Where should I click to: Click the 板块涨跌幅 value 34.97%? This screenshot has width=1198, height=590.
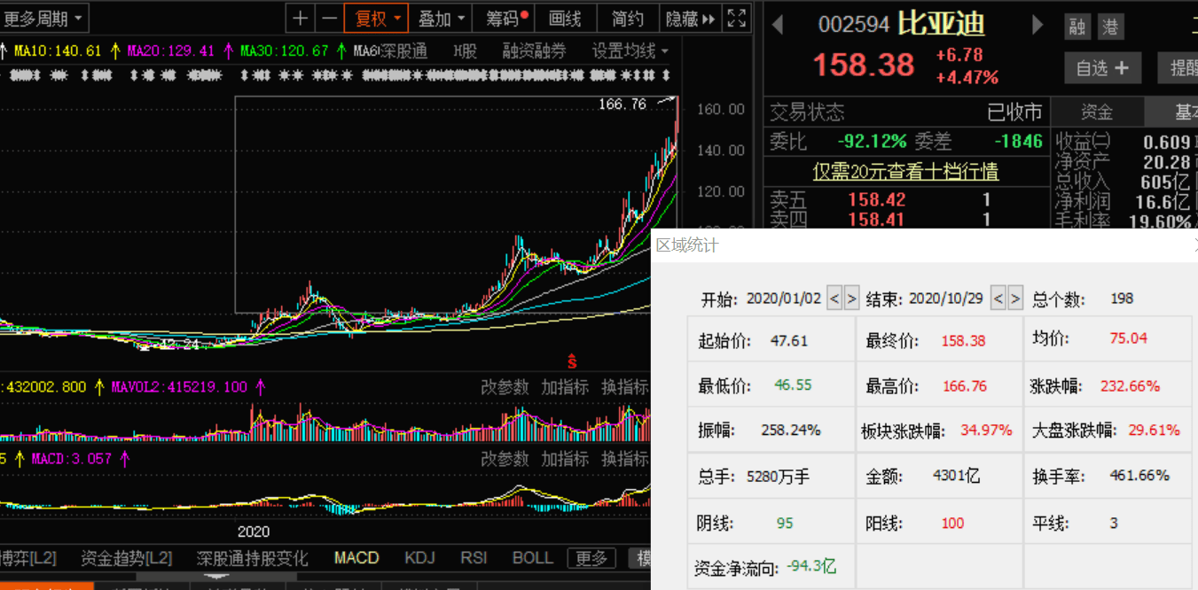tap(986, 430)
